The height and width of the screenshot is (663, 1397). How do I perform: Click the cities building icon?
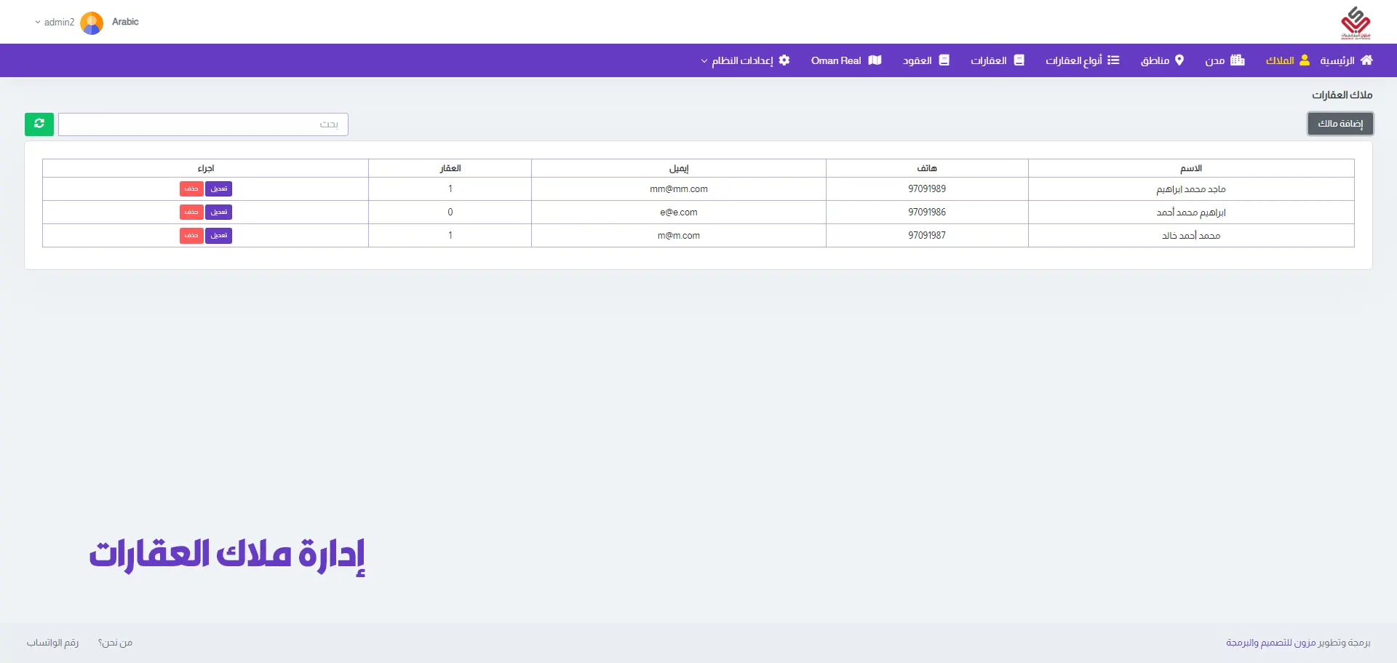(x=1237, y=60)
